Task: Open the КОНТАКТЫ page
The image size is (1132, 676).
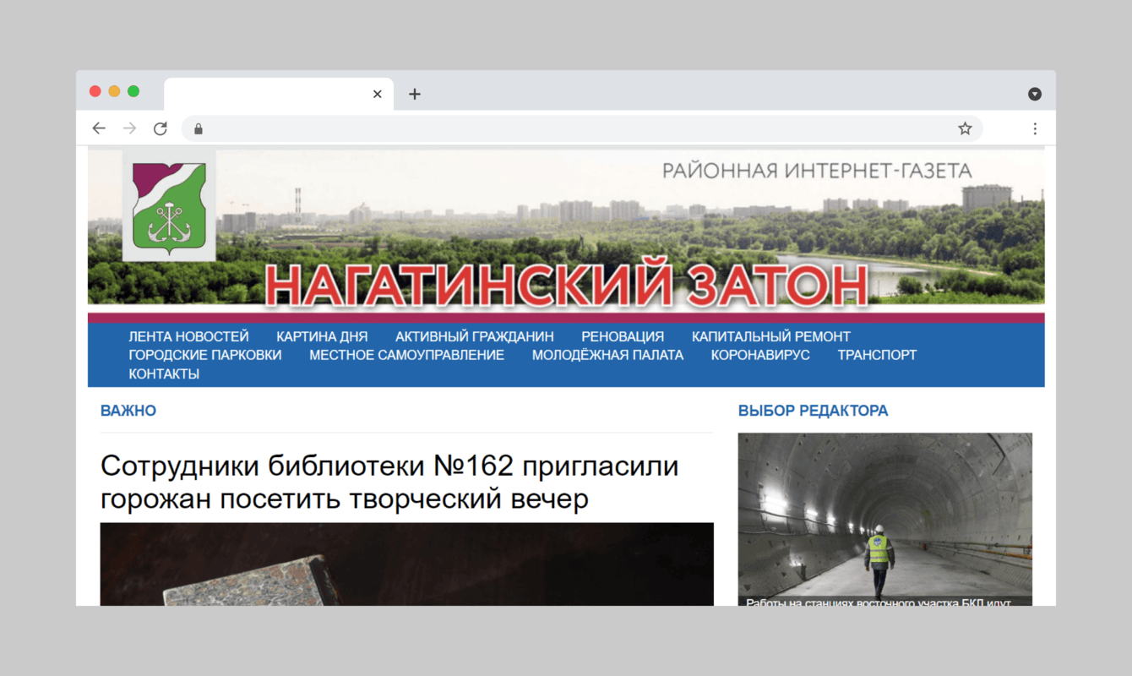Action: click(163, 373)
